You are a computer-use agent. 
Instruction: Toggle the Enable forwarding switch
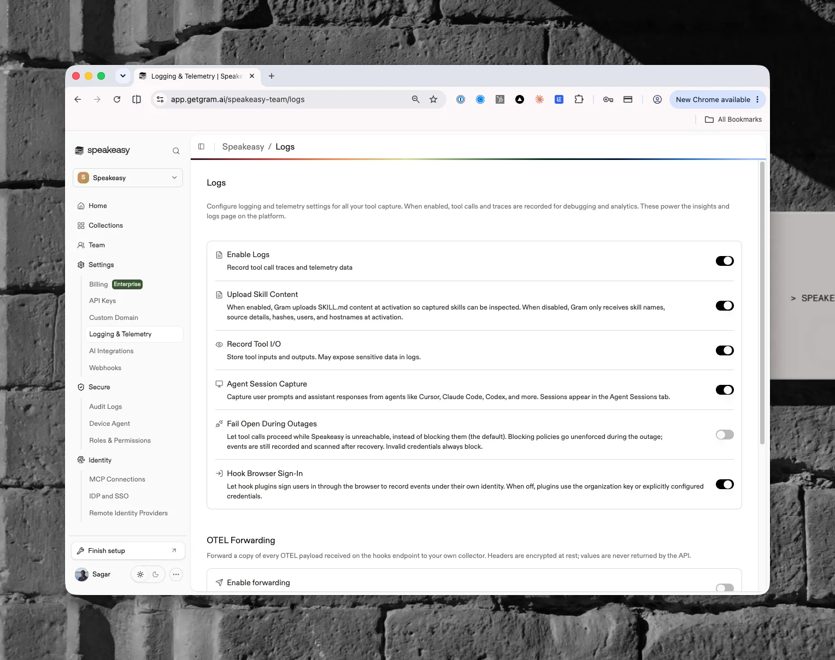pyautogui.click(x=725, y=588)
